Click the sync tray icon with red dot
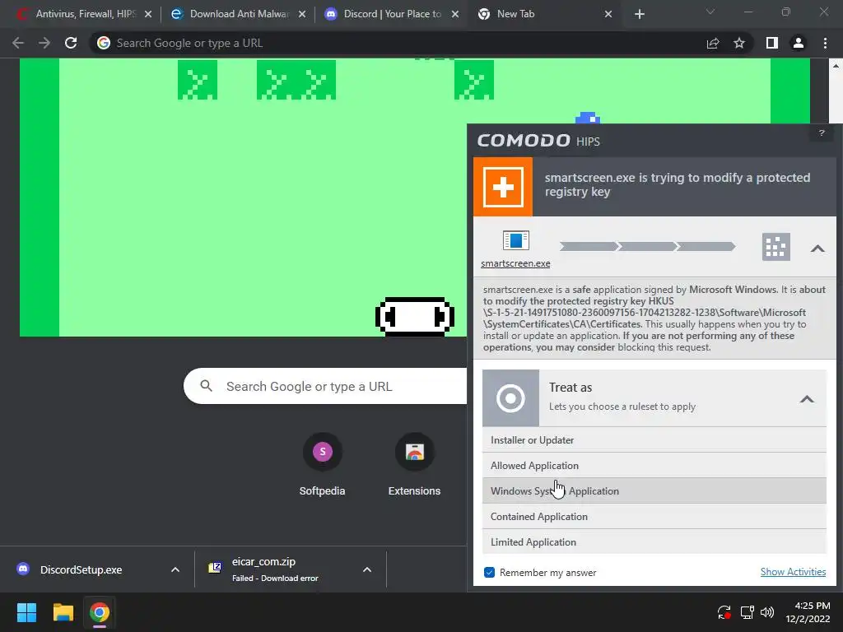 pos(724,612)
